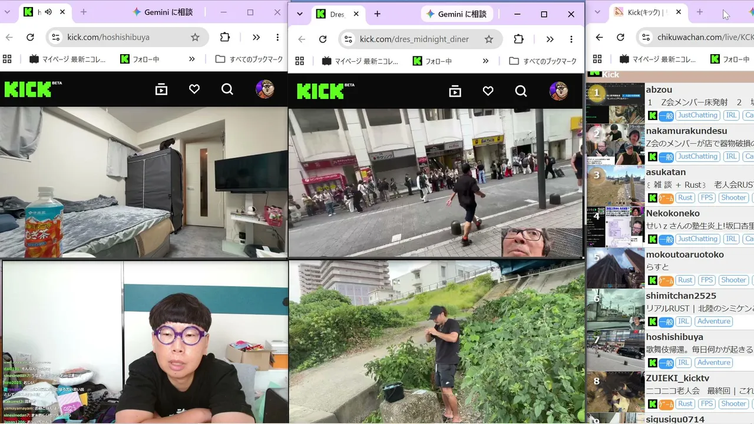The image size is (754, 424).
Task: Select Adventure tag in shimitchan2525 row
Action: [714, 322]
